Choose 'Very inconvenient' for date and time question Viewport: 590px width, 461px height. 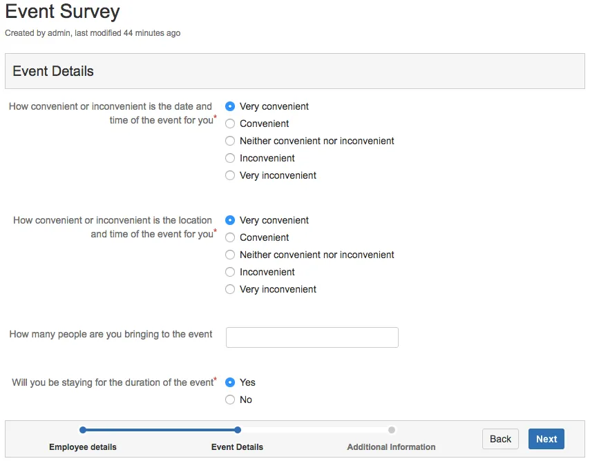pos(230,175)
